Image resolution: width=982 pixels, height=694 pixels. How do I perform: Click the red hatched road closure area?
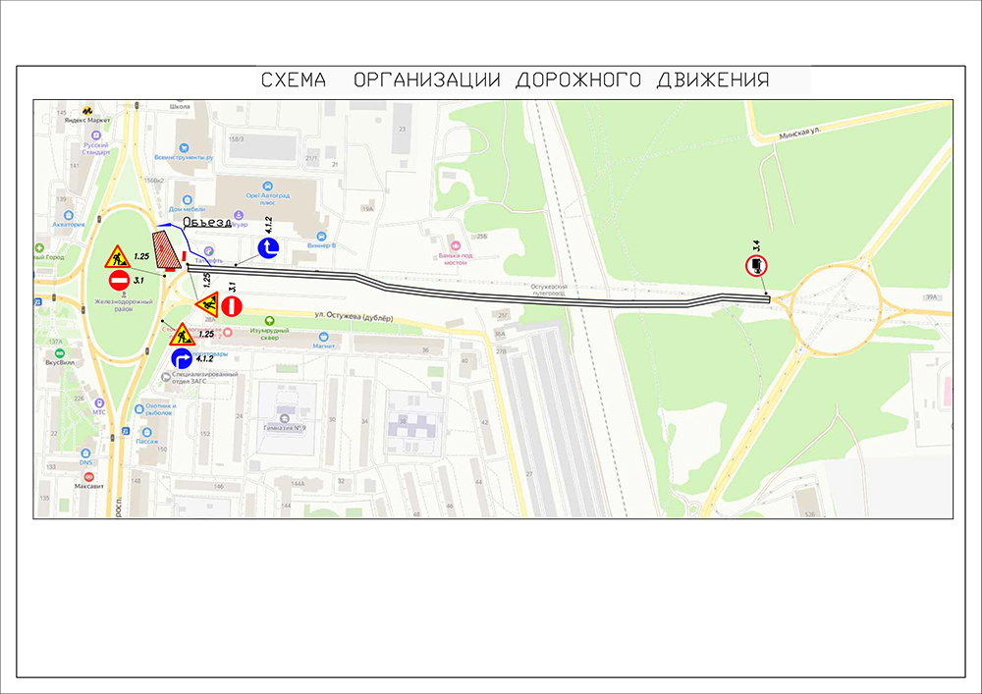coord(166,247)
